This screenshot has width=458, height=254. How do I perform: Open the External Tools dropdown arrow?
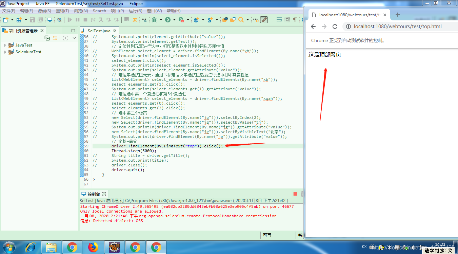point(188,20)
